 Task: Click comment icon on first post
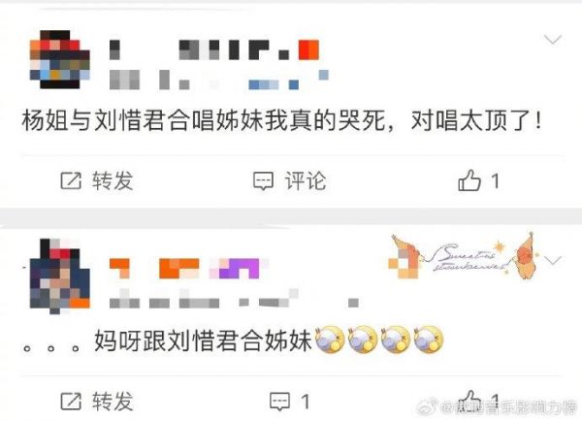[x=263, y=180]
